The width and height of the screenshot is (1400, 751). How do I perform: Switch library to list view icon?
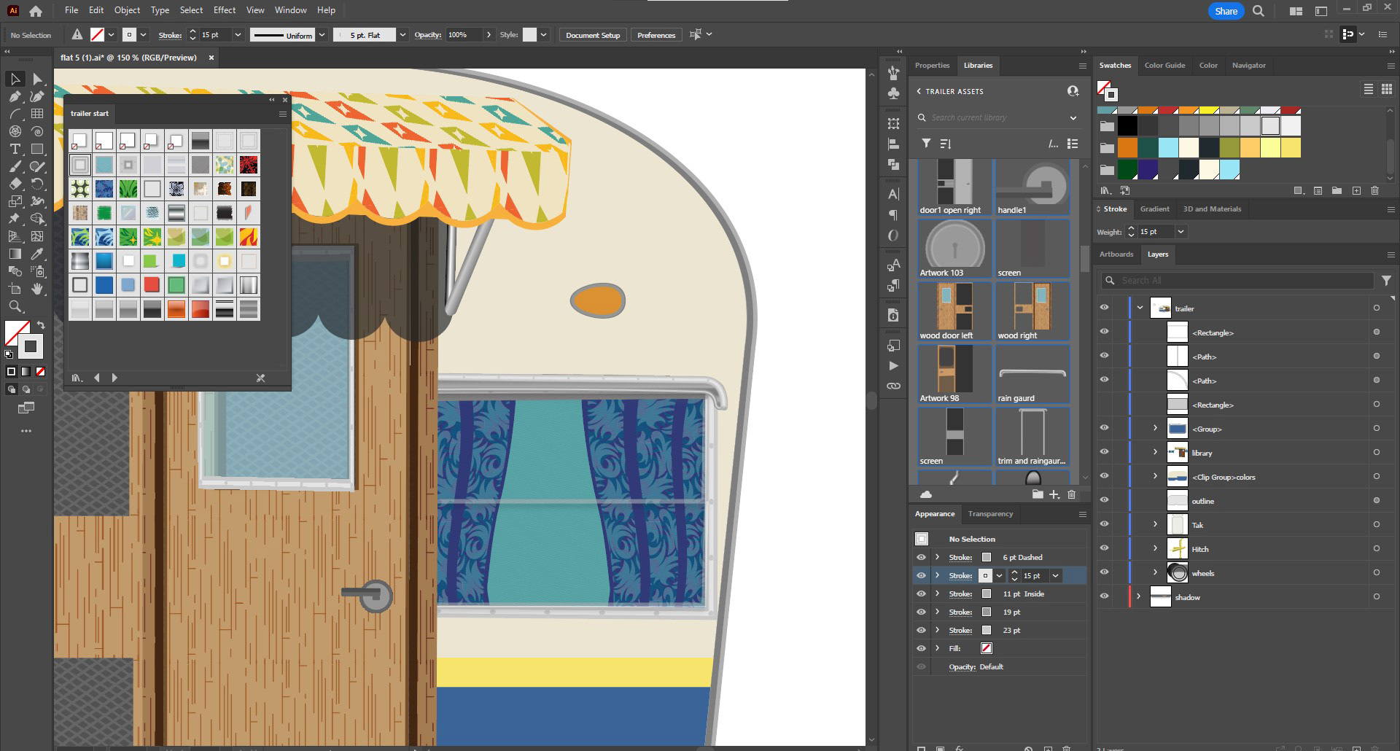coord(1073,144)
